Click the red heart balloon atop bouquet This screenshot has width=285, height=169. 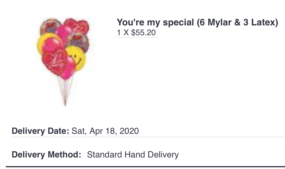coord(77,26)
